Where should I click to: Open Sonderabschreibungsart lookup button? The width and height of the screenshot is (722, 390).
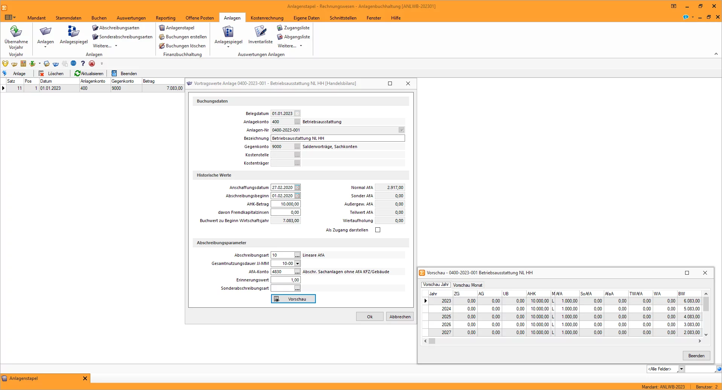click(x=297, y=288)
